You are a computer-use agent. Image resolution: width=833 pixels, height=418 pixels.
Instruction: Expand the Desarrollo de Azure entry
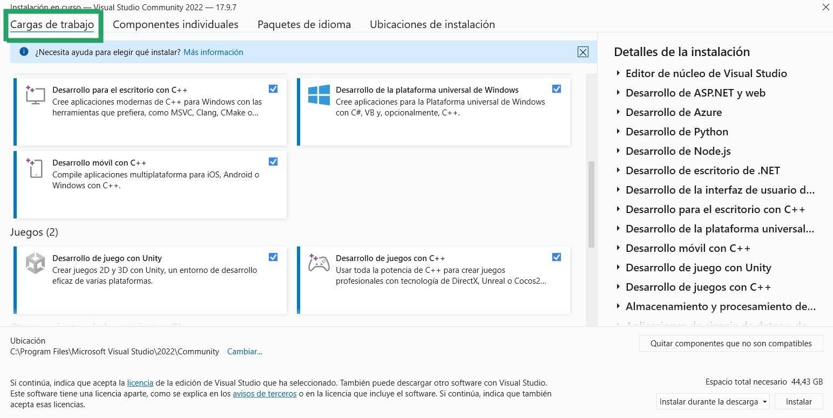[618, 112]
